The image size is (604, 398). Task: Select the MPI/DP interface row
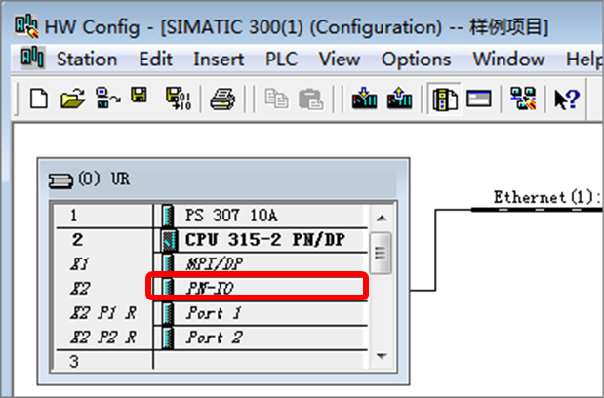pos(261,264)
